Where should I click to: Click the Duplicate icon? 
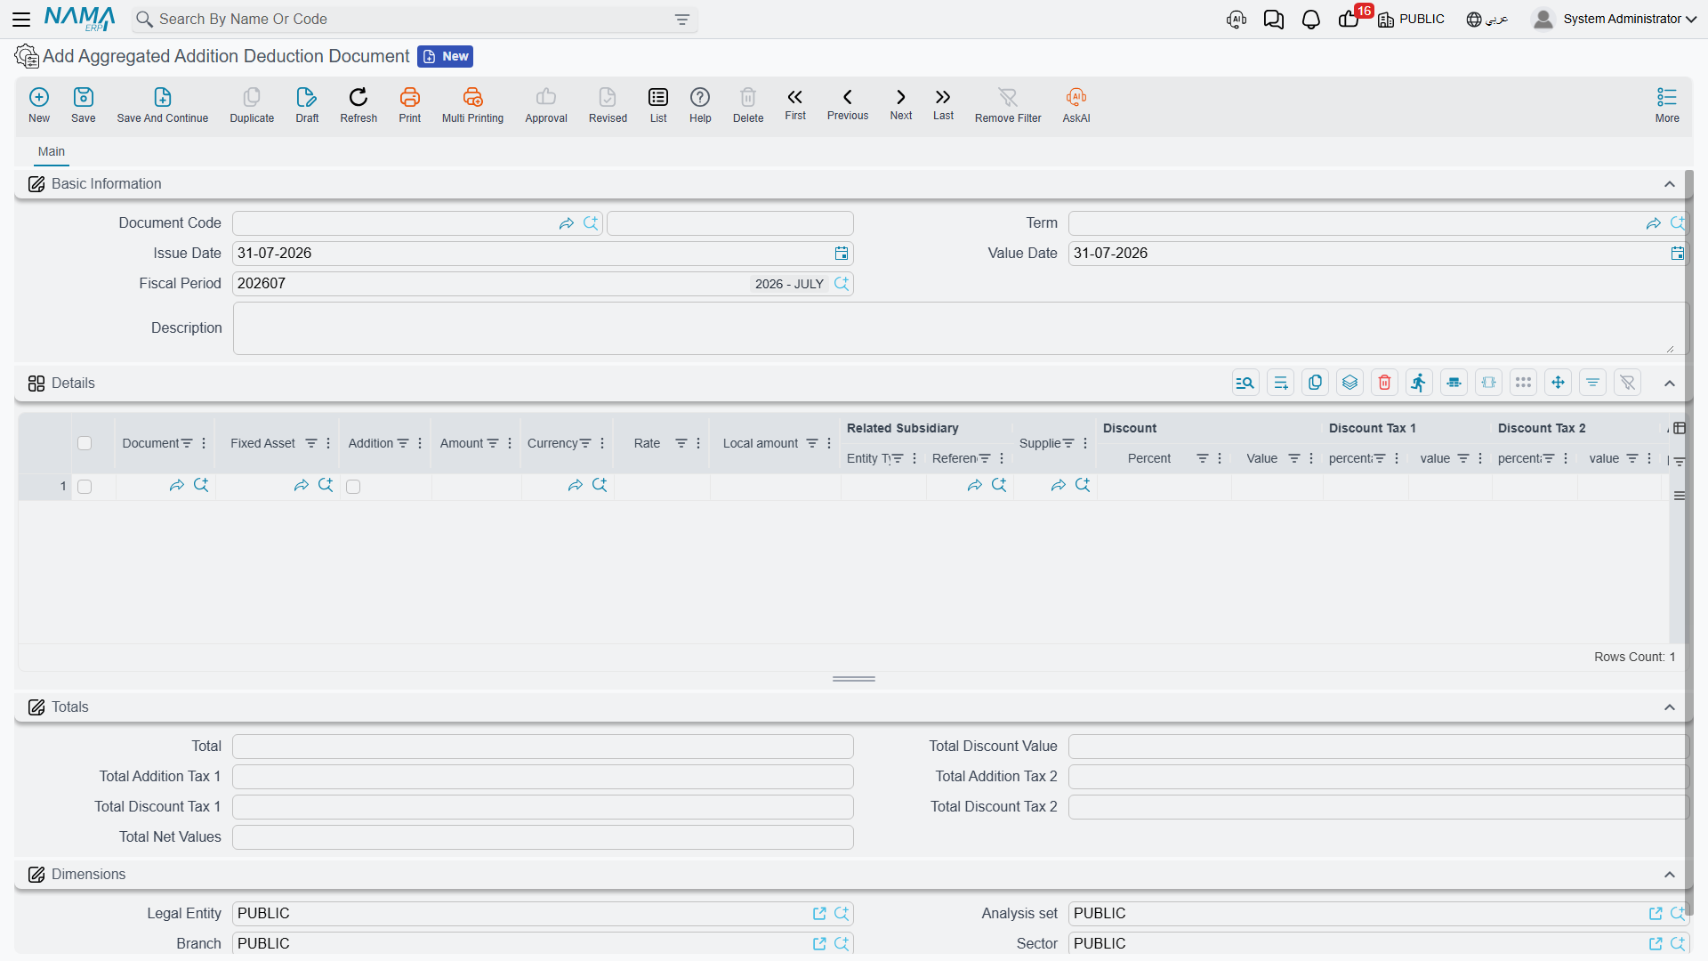click(252, 105)
